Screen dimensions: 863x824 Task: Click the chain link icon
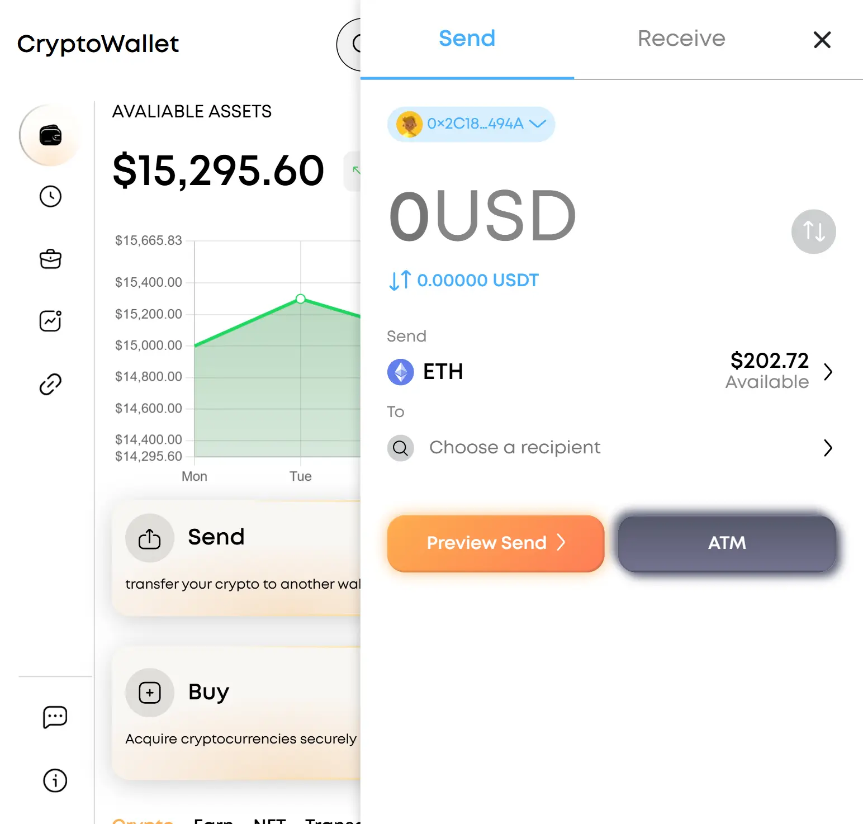tap(50, 384)
